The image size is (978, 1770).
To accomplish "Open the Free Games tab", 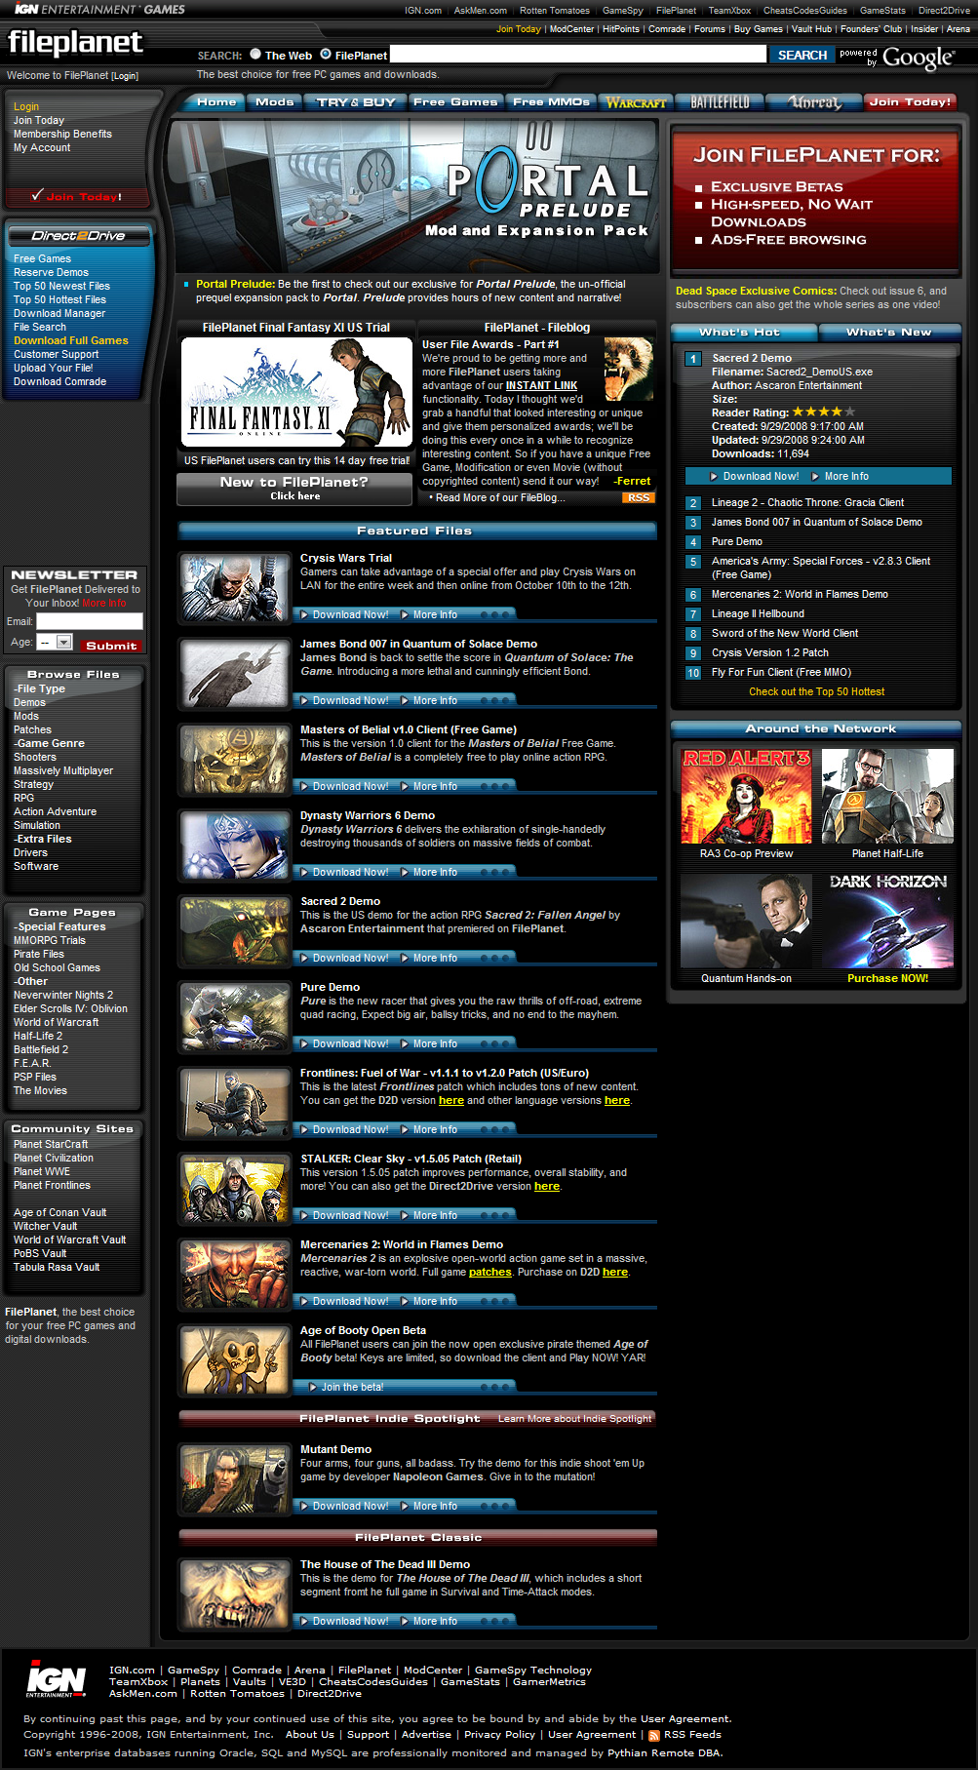I will tap(455, 101).
